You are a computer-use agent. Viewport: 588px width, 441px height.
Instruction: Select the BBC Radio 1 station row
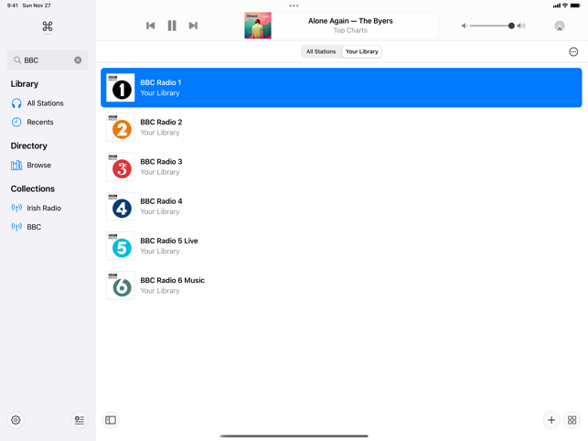tap(341, 88)
